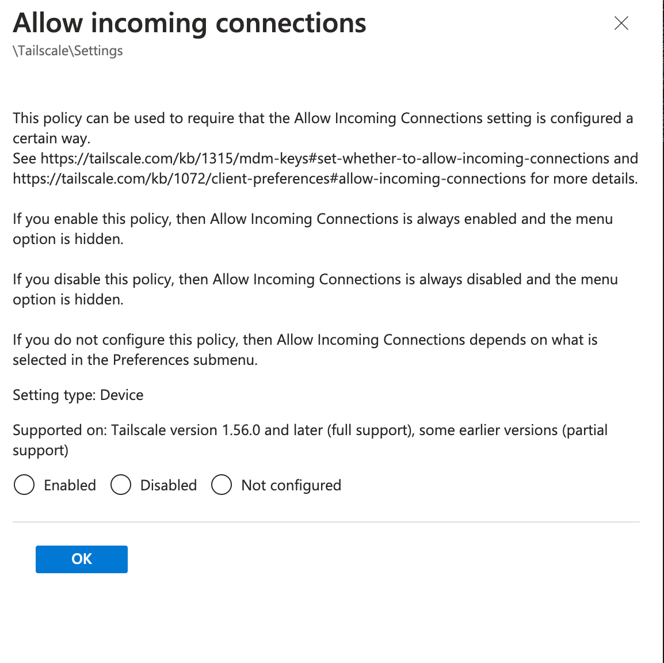Viewport: 664px width, 663px height.
Task: Open the mdm-keys Tailscale URL
Action: click(324, 158)
